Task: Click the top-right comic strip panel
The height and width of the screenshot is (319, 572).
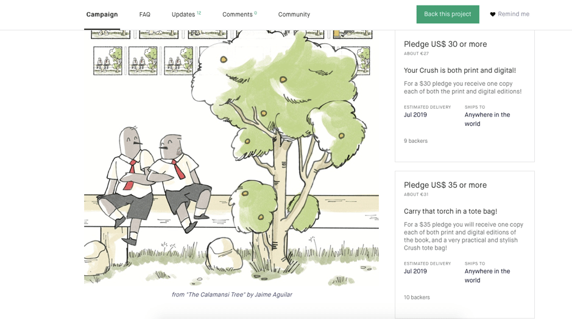Action: (352, 34)
